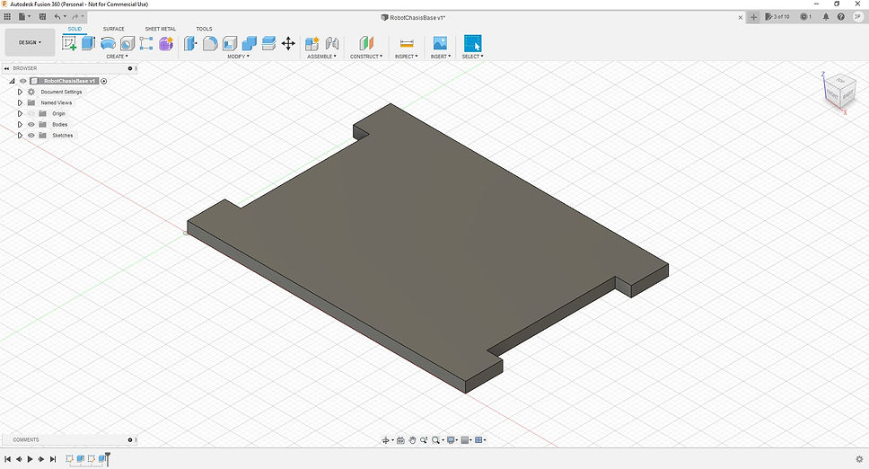Switch to the SURFACE tab
This screenshot has width=869, height=469.
pos(114,29)
